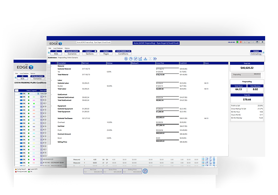278x195 pixels.
Task: Click the green status indicator in title bar
Action: (x=237, y=42)
